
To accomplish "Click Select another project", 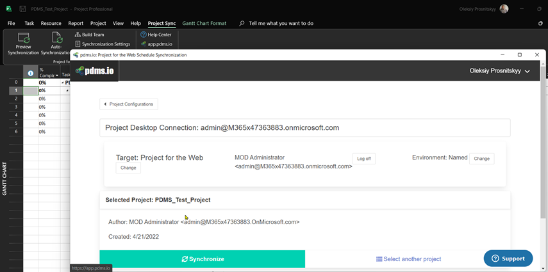I will (408, 259).
